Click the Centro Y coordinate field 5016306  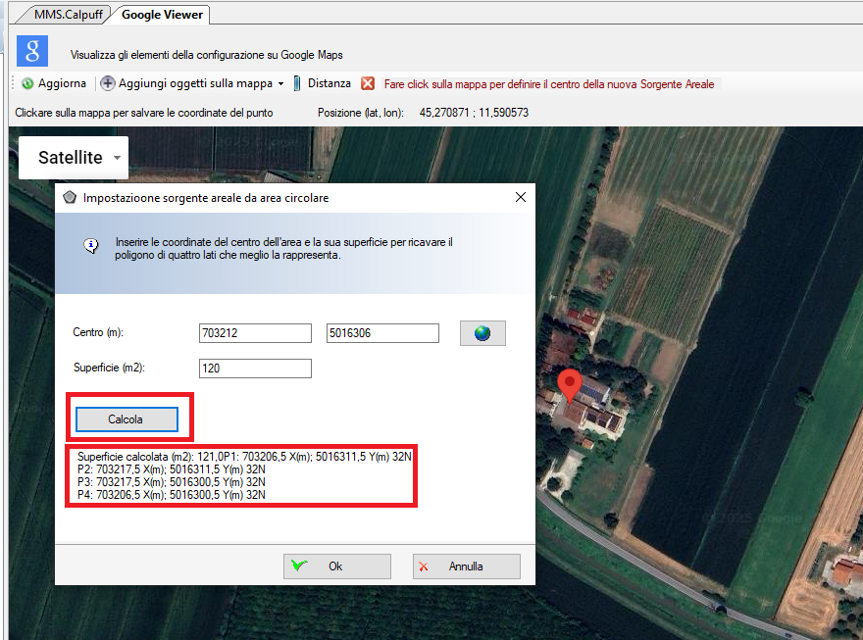point(382,333)
